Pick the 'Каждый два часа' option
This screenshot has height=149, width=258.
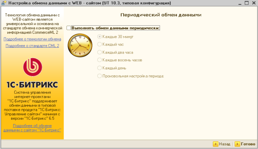point(99,52)
